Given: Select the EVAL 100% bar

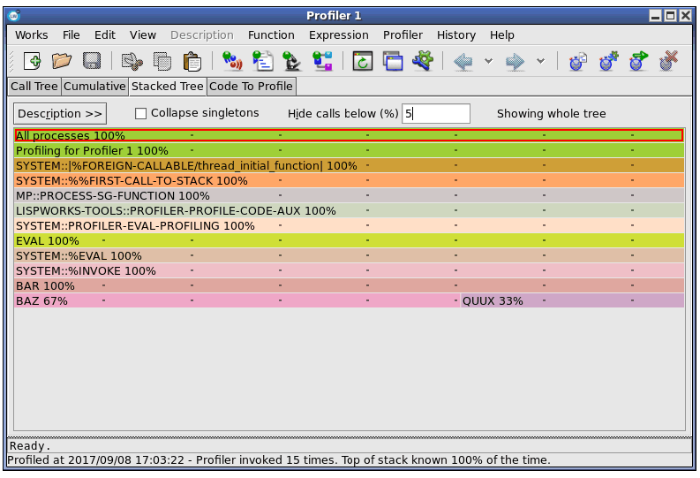Looking at the screenshot, I should click(x=349, y=241).
